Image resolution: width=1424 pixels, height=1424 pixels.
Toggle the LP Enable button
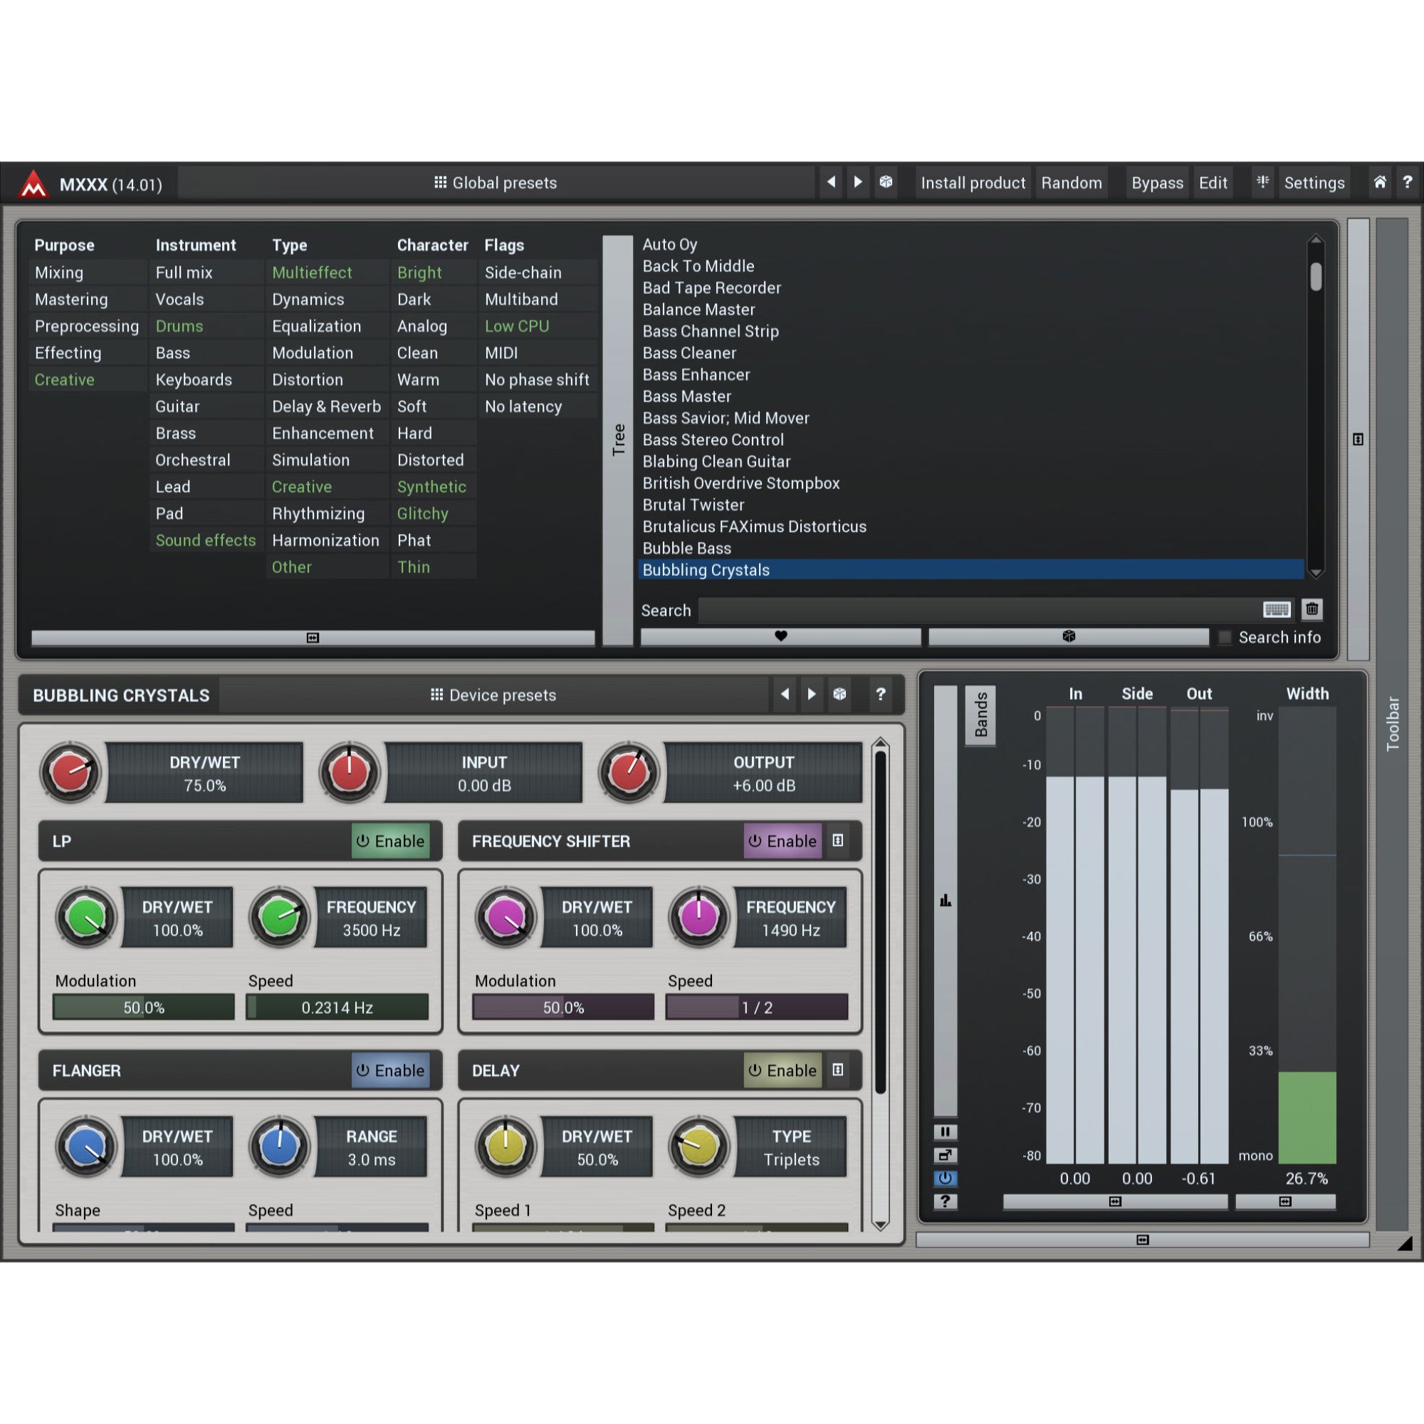pos(391,841)
